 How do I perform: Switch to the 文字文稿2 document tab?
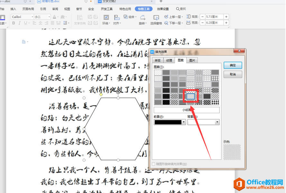(125, 2)
